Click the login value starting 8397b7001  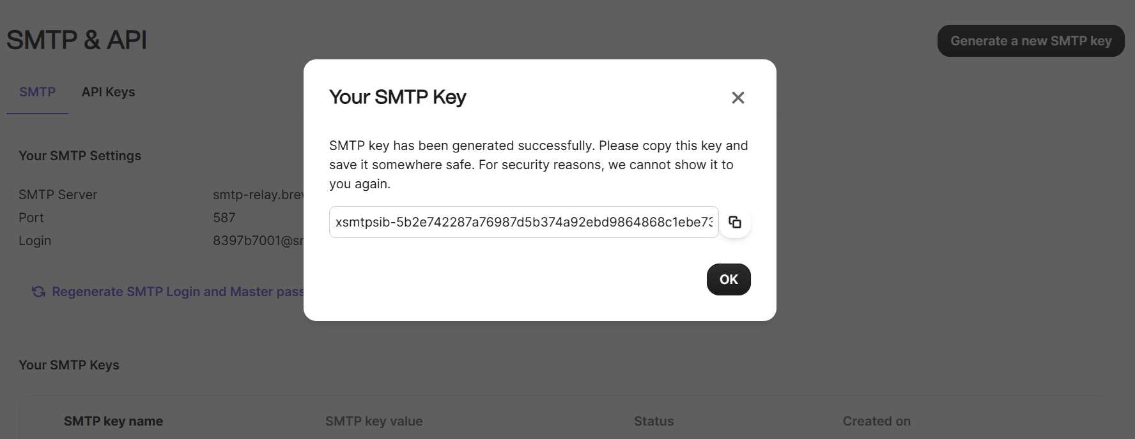(x=258, y=241)
